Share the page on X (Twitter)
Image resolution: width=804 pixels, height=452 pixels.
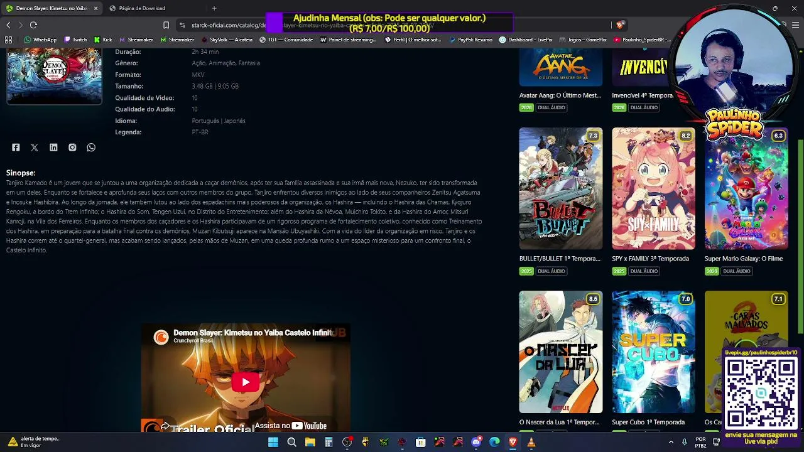[35, 148]
